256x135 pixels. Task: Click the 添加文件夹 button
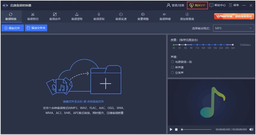coord(36,28)
